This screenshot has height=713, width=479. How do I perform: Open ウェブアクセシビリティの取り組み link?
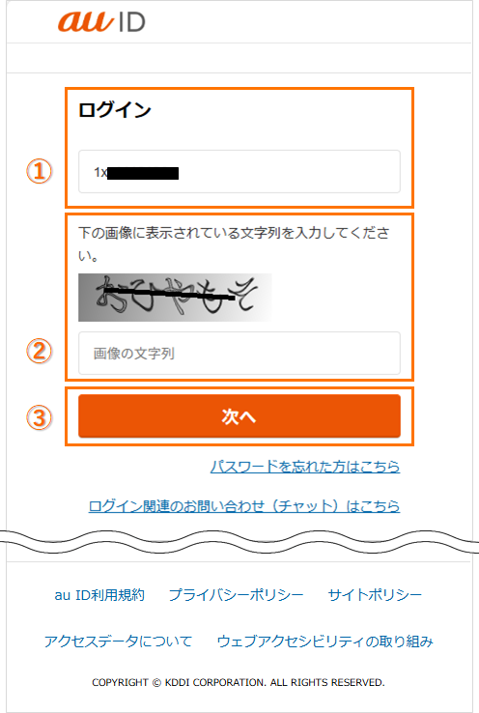tap(324, 642)
